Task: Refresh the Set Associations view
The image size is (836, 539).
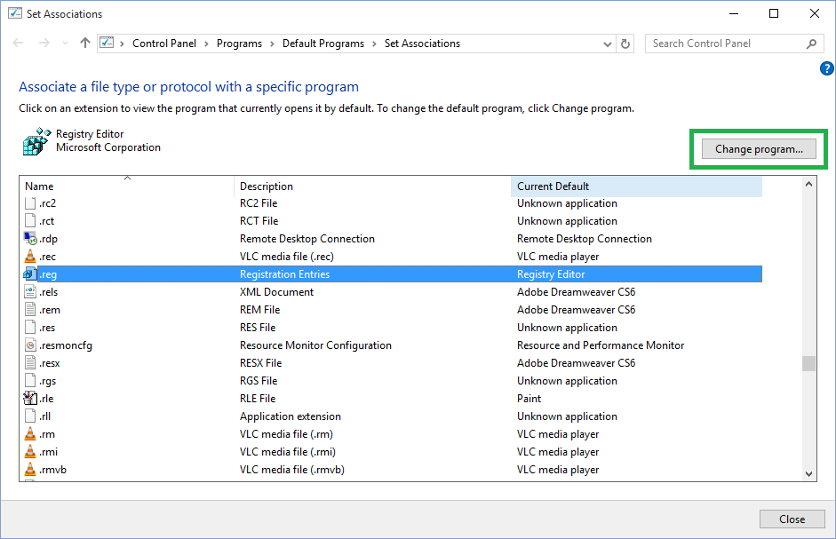Action: tap(625, 44)
